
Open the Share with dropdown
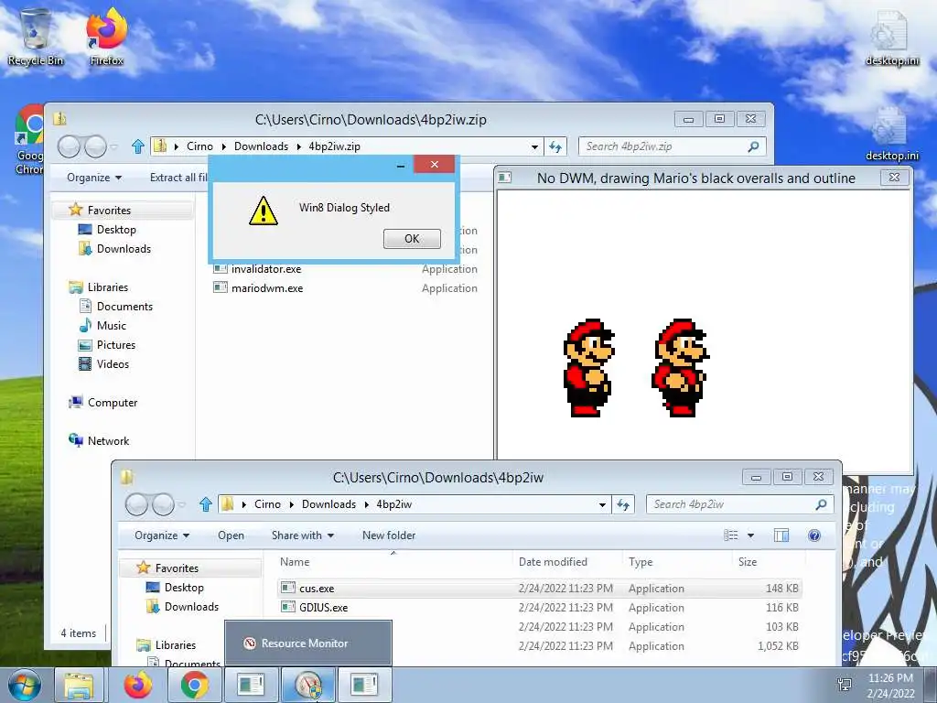pyautogui.click(x=302, y=535)
